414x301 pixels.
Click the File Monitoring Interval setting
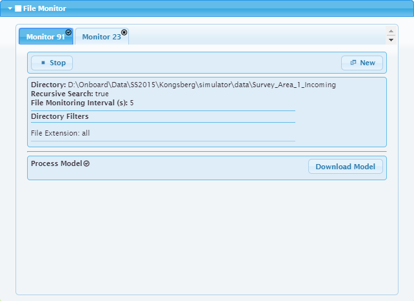[82, 103]
